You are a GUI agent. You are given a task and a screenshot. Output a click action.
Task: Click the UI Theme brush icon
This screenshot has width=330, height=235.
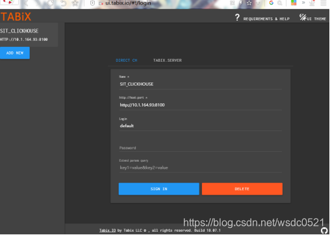[x=303, y=17]
